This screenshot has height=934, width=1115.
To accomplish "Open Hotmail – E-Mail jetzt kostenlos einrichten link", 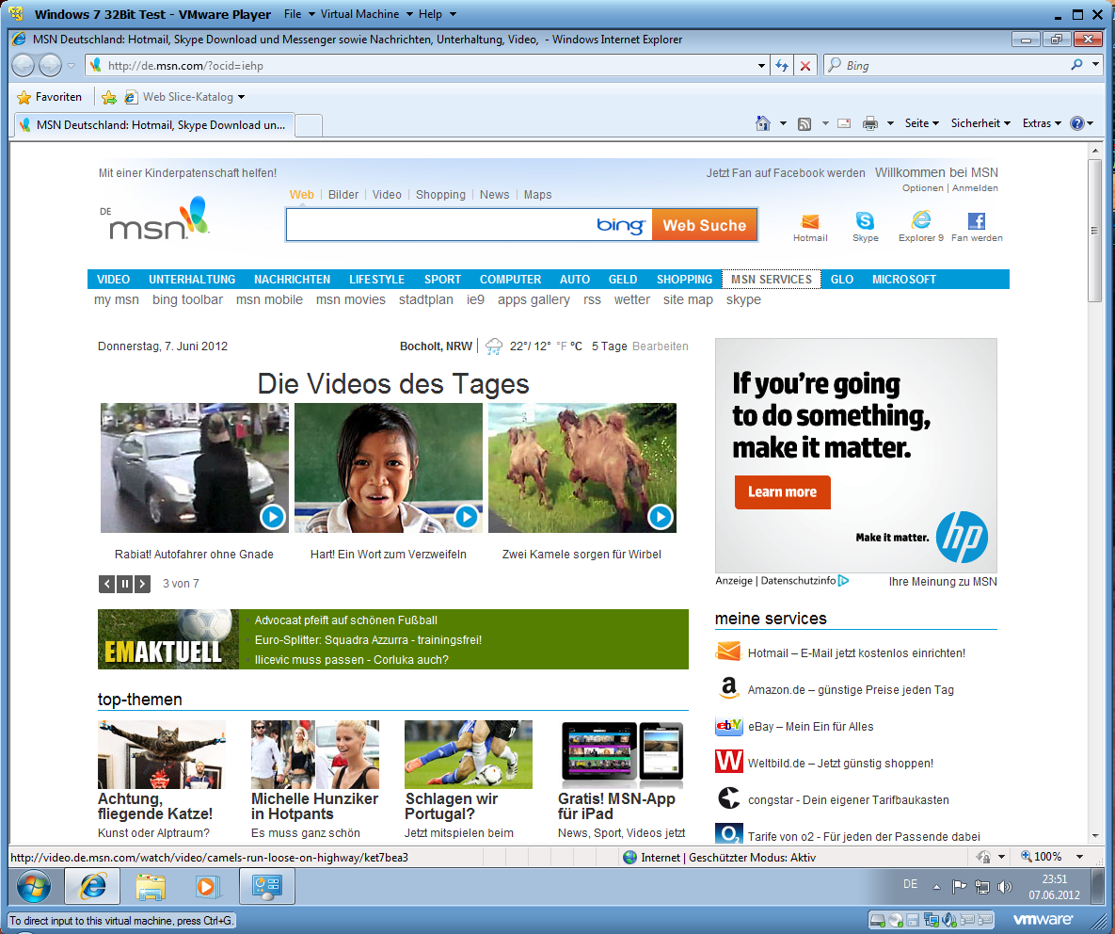I will (856, 653).
